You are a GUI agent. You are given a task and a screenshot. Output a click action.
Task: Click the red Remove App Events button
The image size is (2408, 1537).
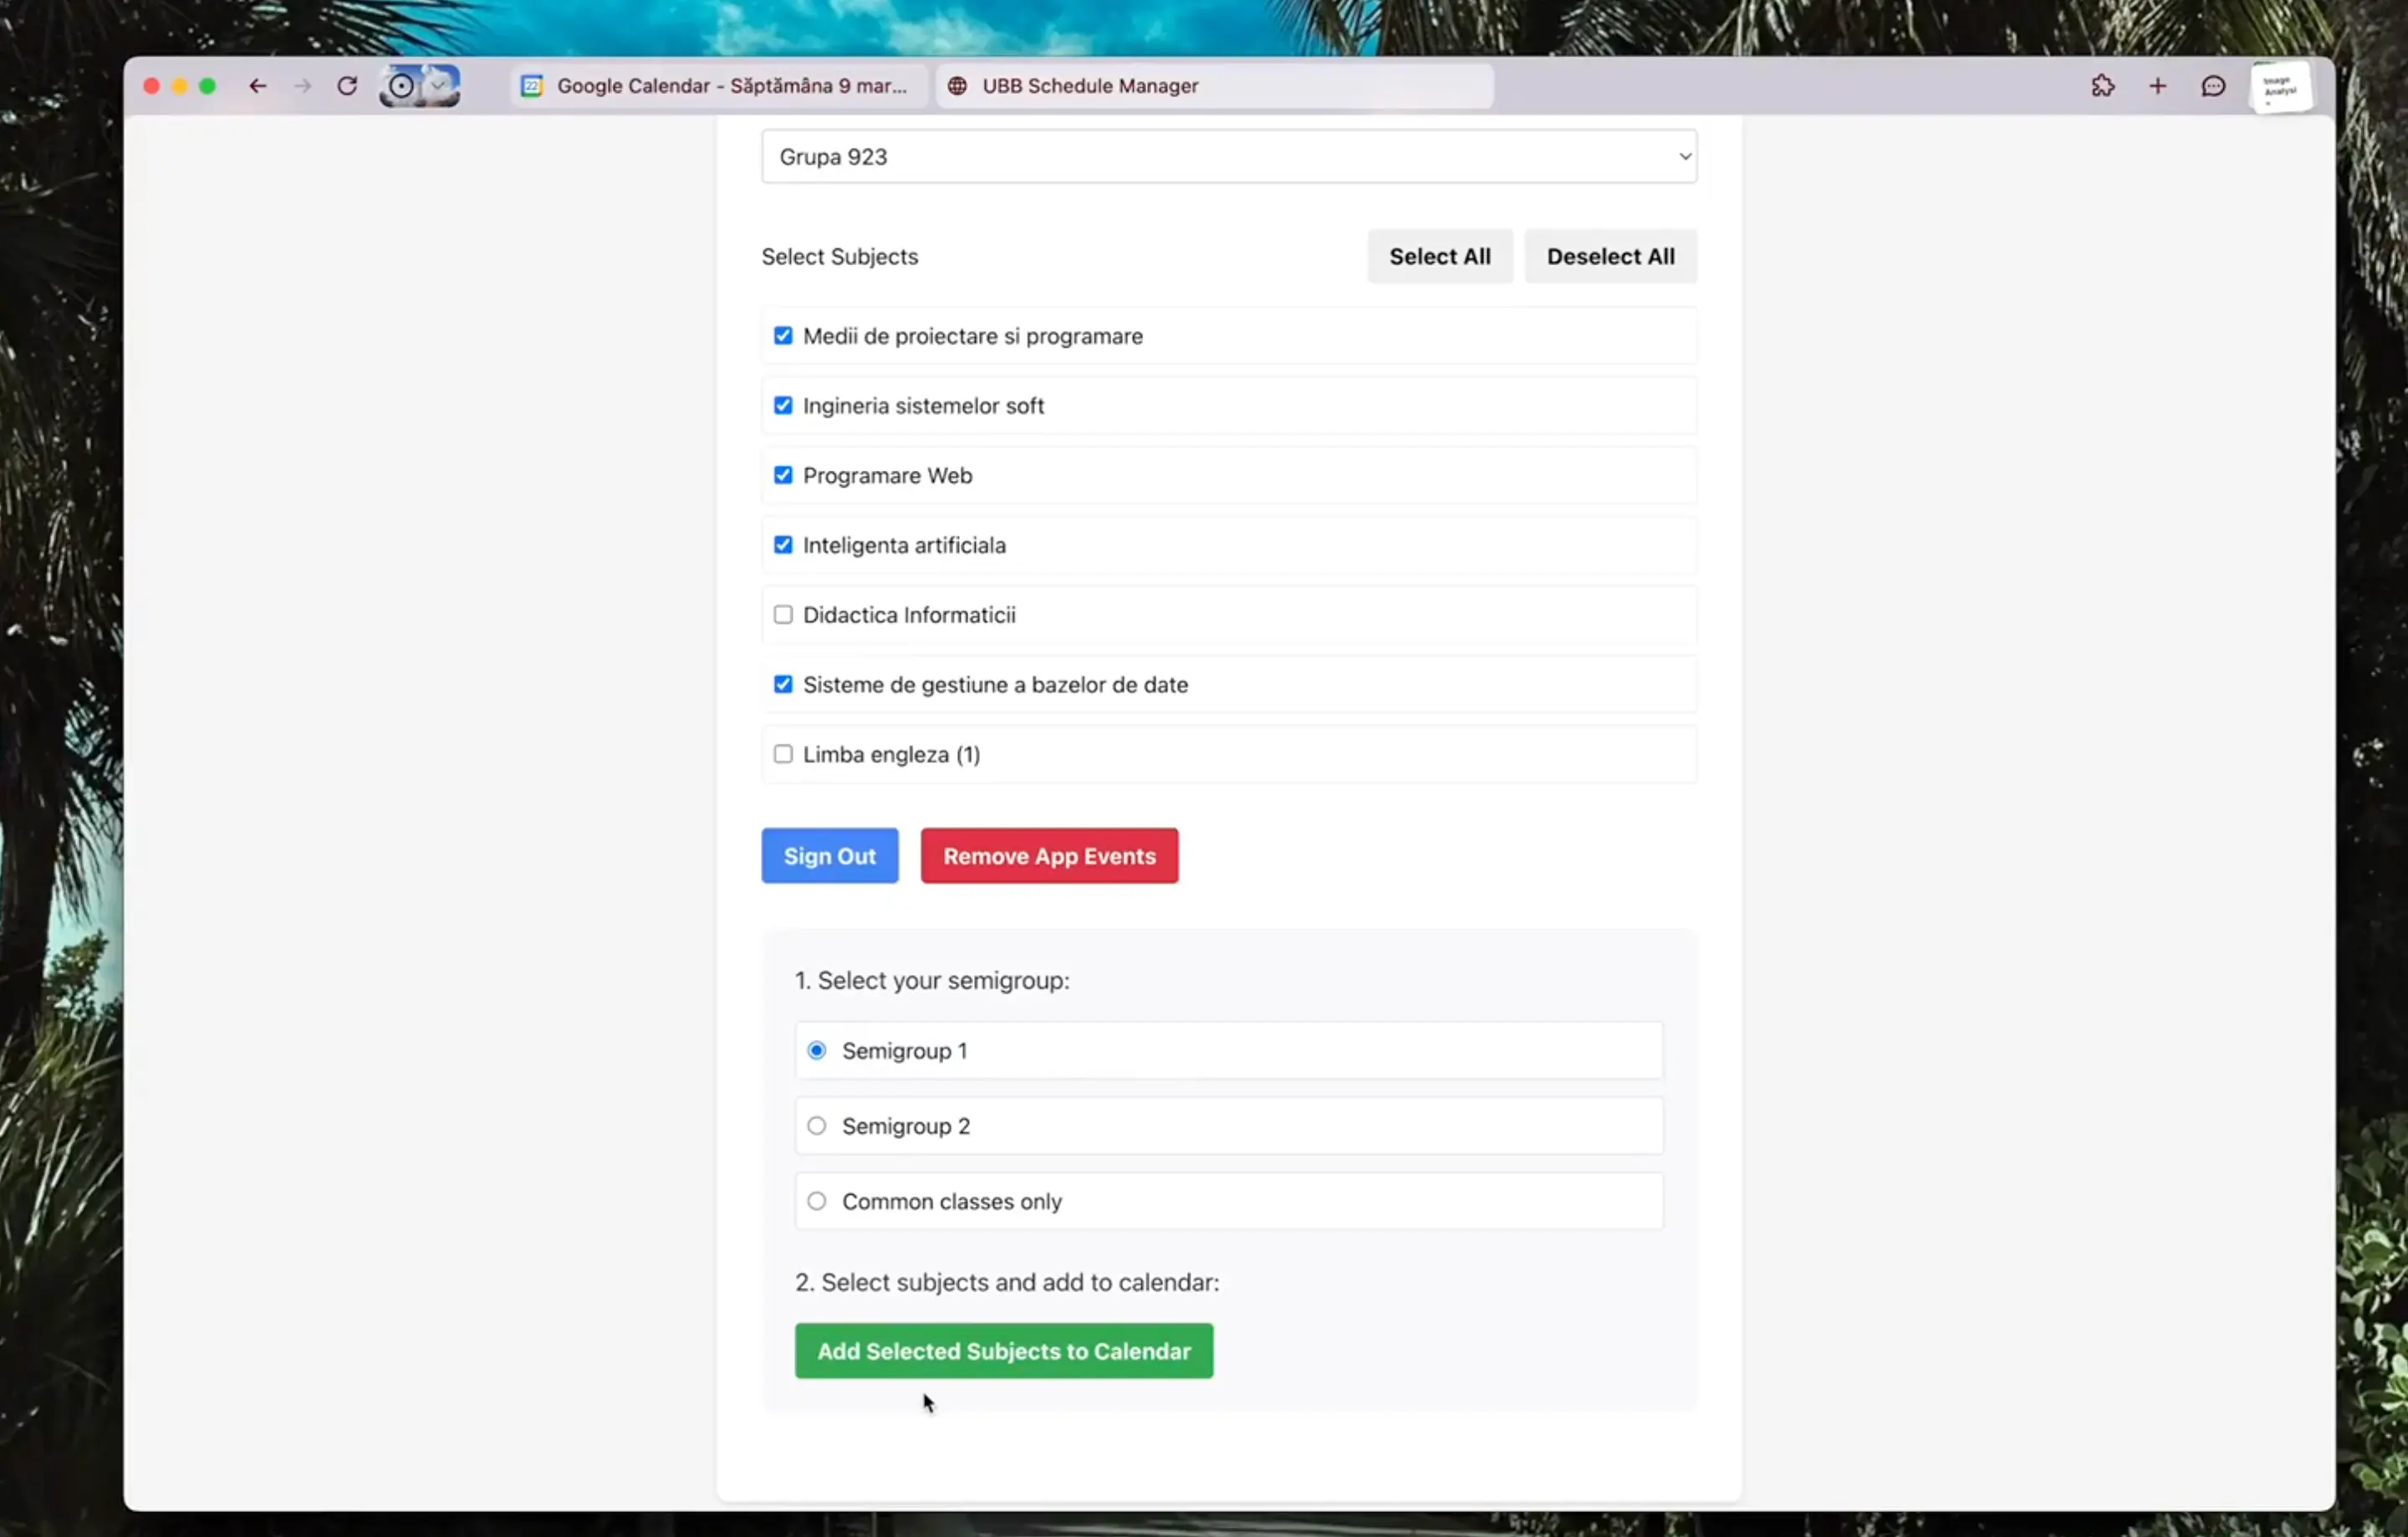1049,856
